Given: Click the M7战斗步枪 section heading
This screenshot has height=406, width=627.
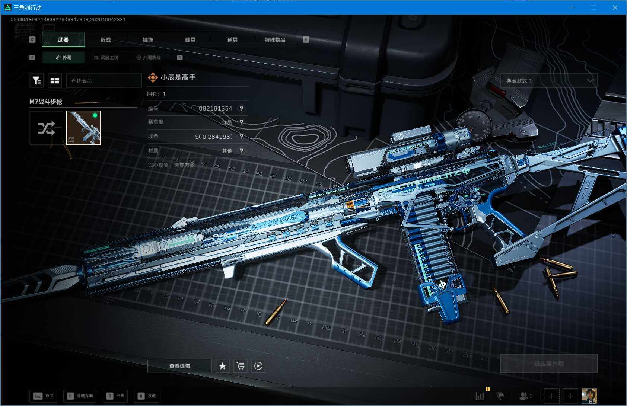Looking at the screenshot, I should point(46,102).
